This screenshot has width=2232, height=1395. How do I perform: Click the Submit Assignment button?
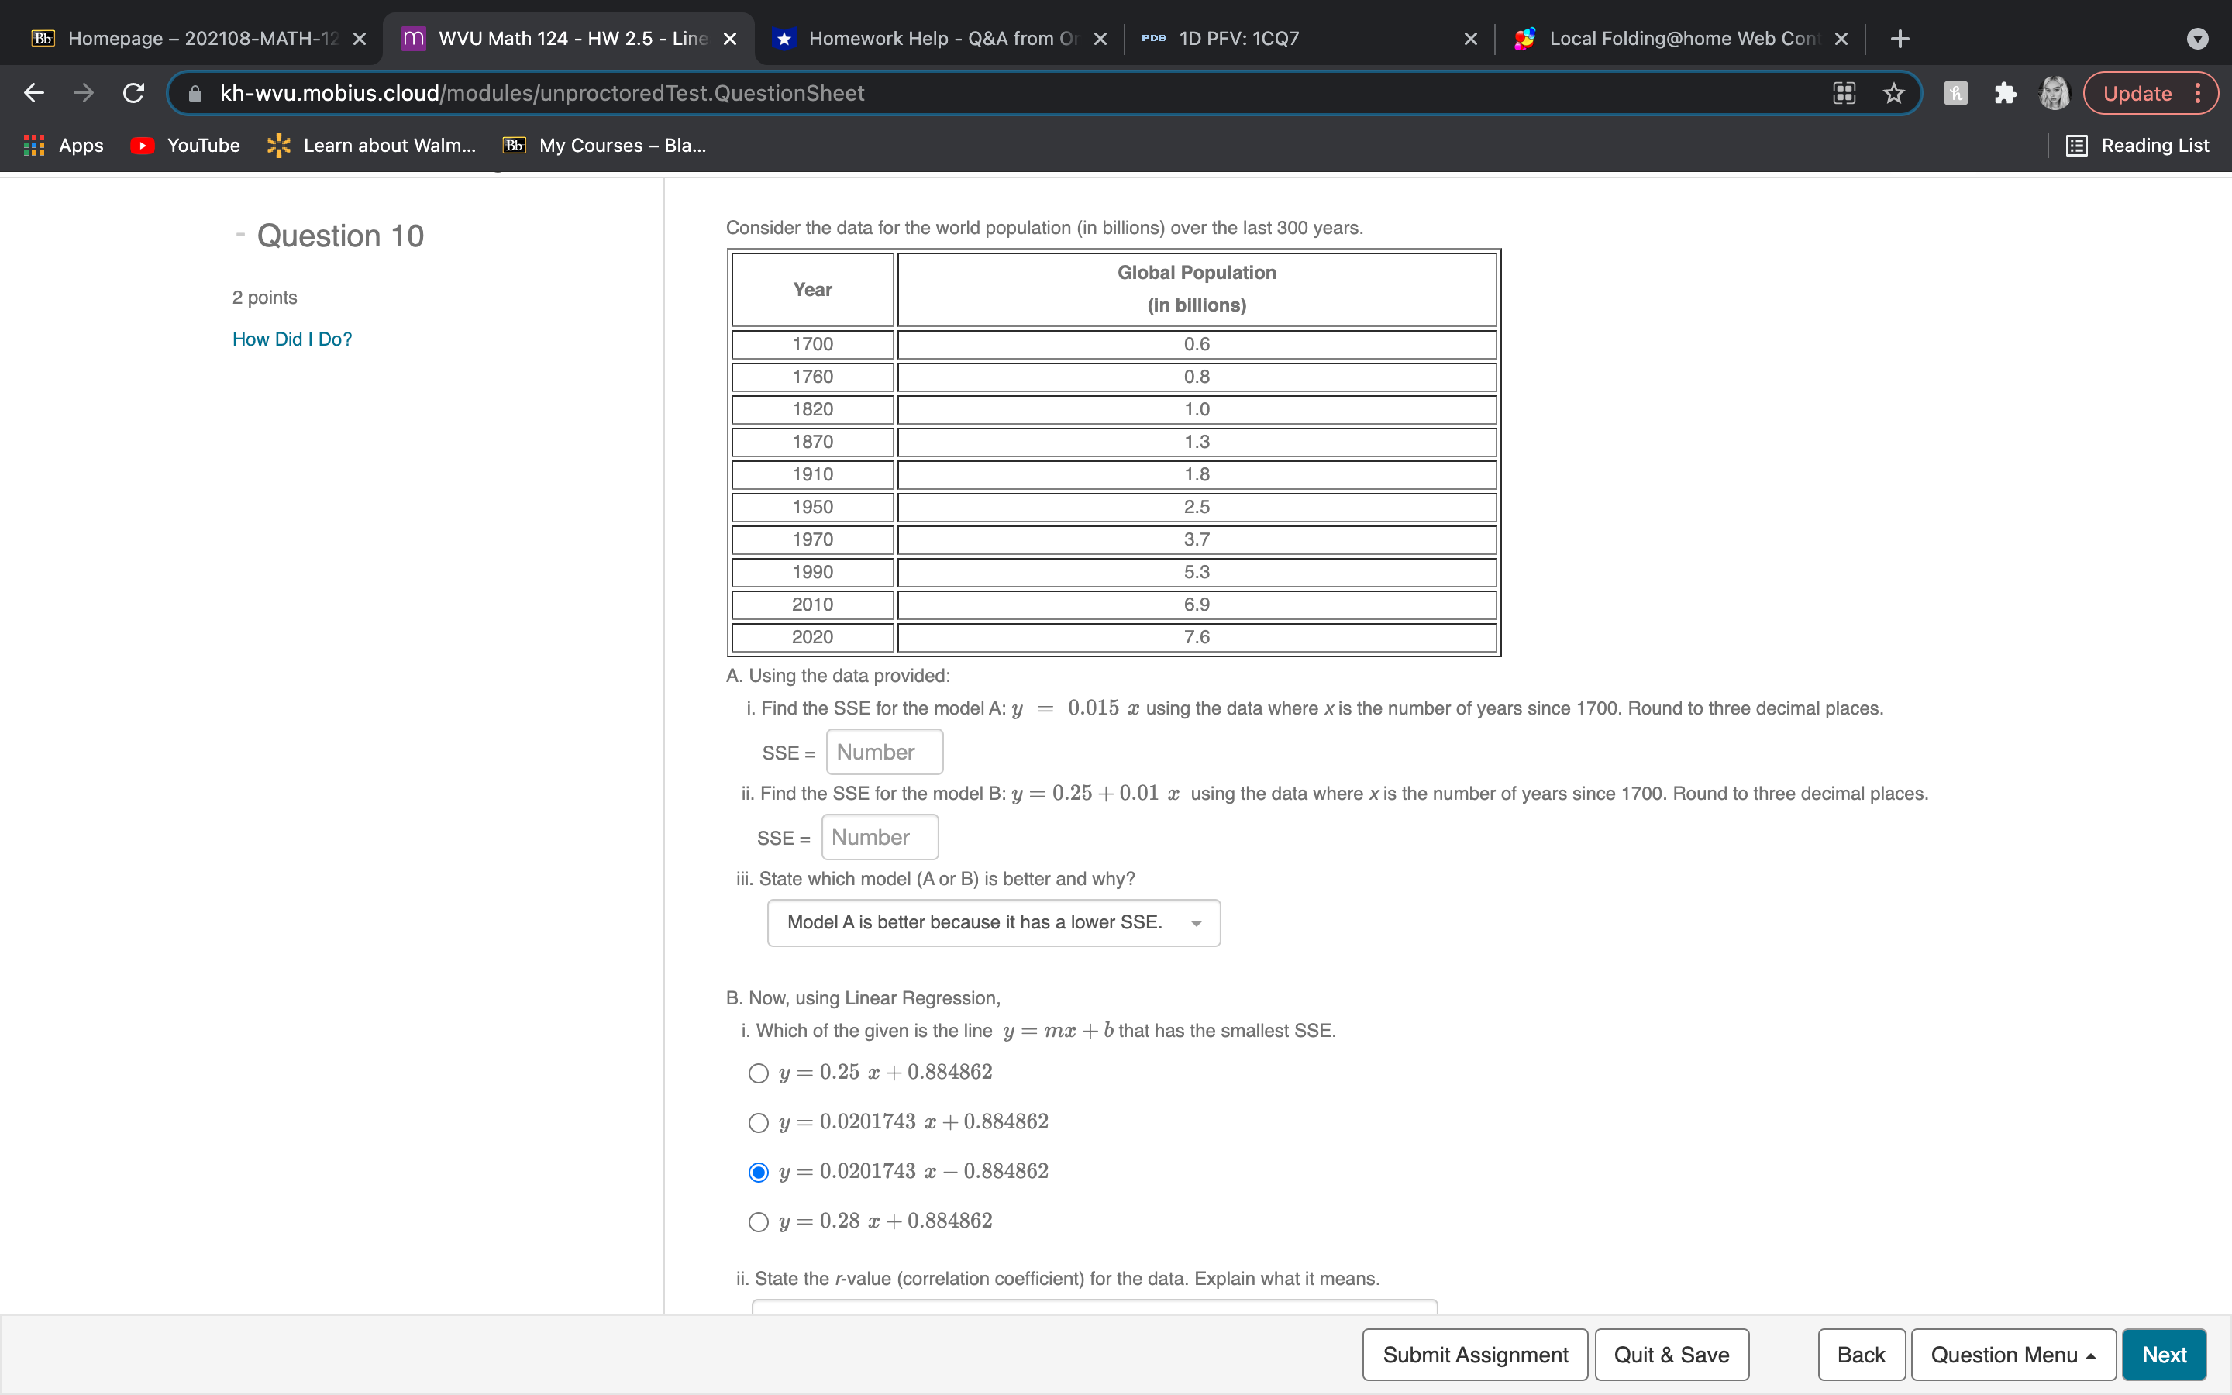pyautogui.click(x=1474, y=1353)
